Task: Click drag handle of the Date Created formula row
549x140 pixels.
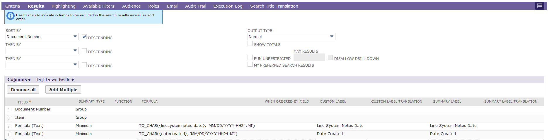Action: pos(9,134)
